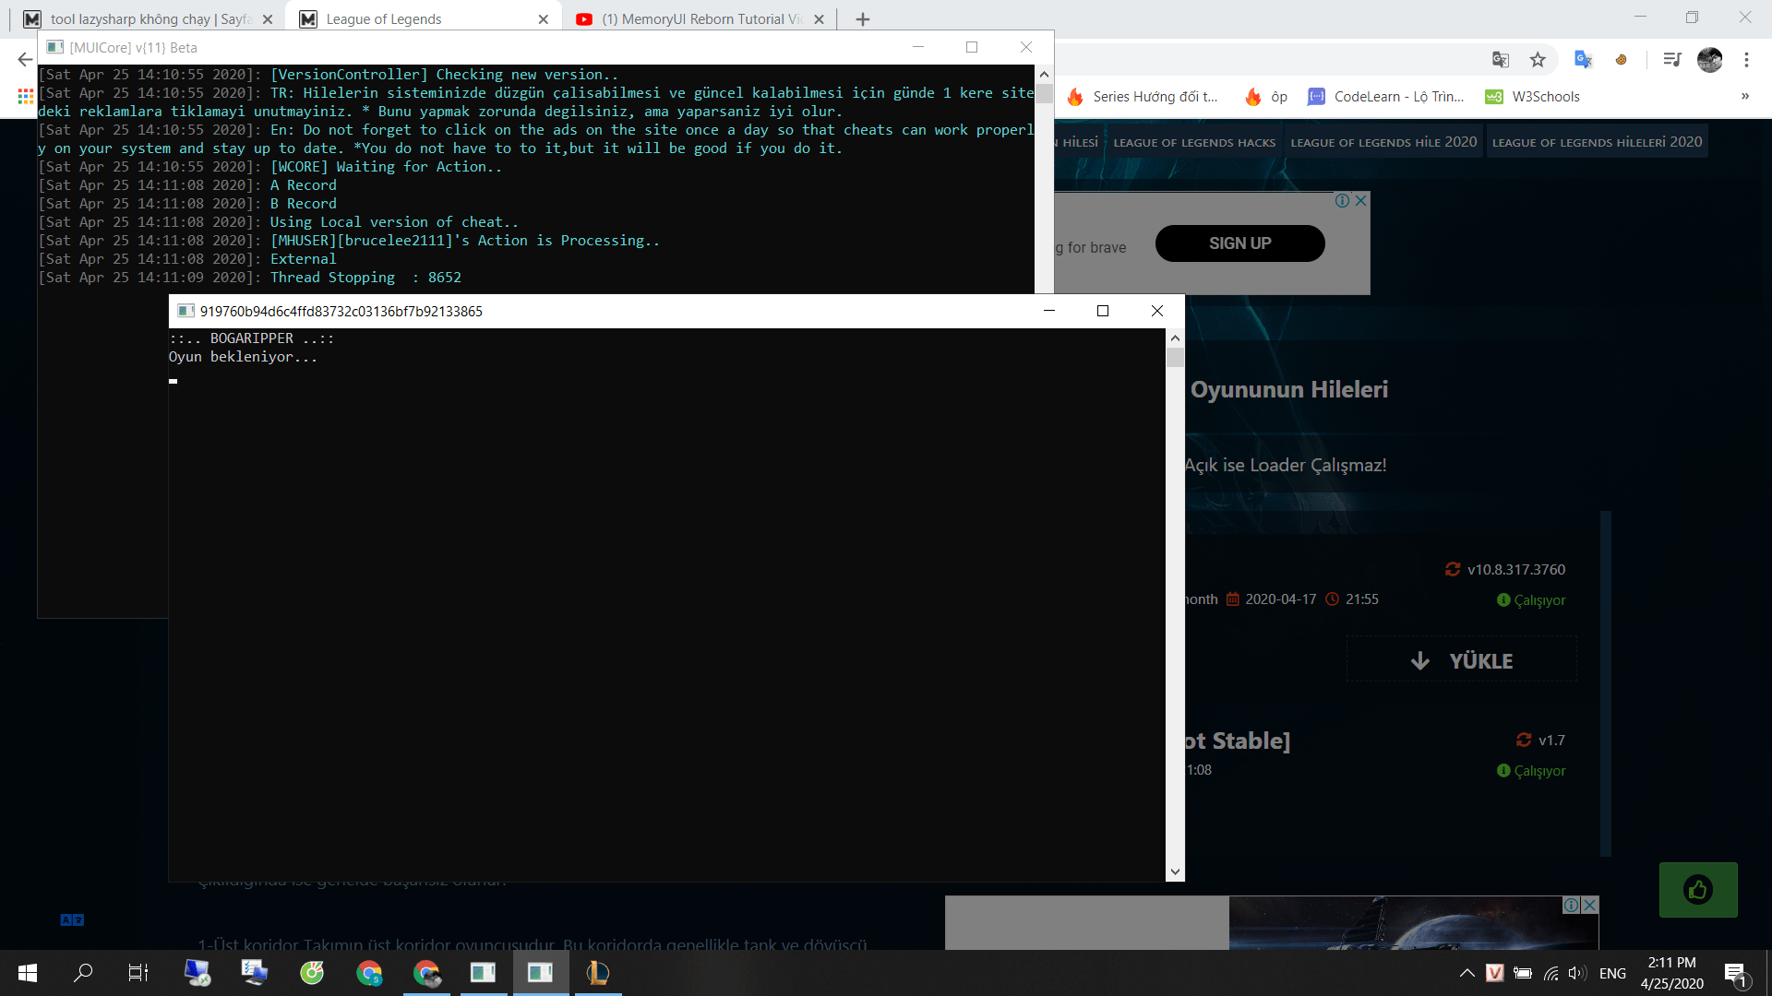Click scroll-up arrow in BOGARIPPER console

point(1175,338)
